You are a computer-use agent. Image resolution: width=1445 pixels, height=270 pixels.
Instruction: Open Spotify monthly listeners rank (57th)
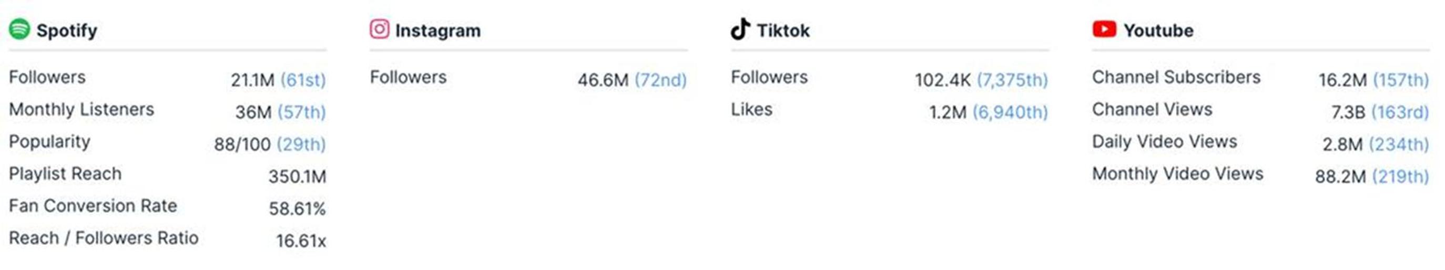[302, 112]
